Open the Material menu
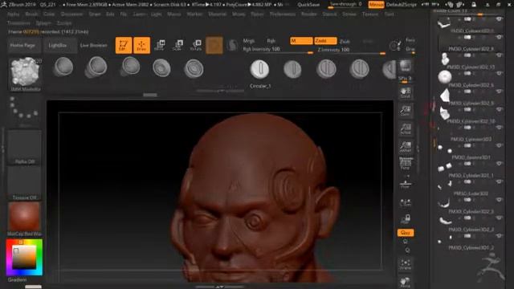 tap(217, 14)
